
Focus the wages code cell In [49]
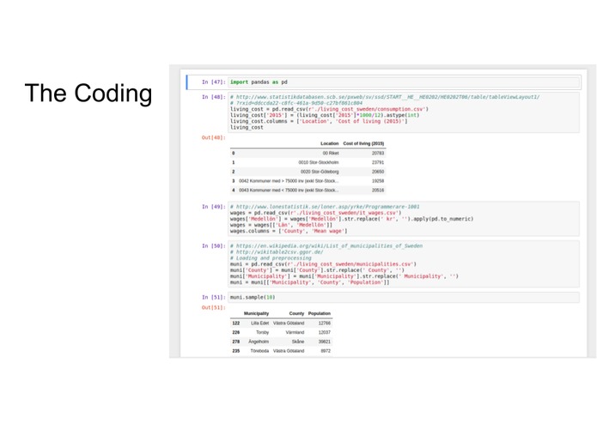pos(404,219)
